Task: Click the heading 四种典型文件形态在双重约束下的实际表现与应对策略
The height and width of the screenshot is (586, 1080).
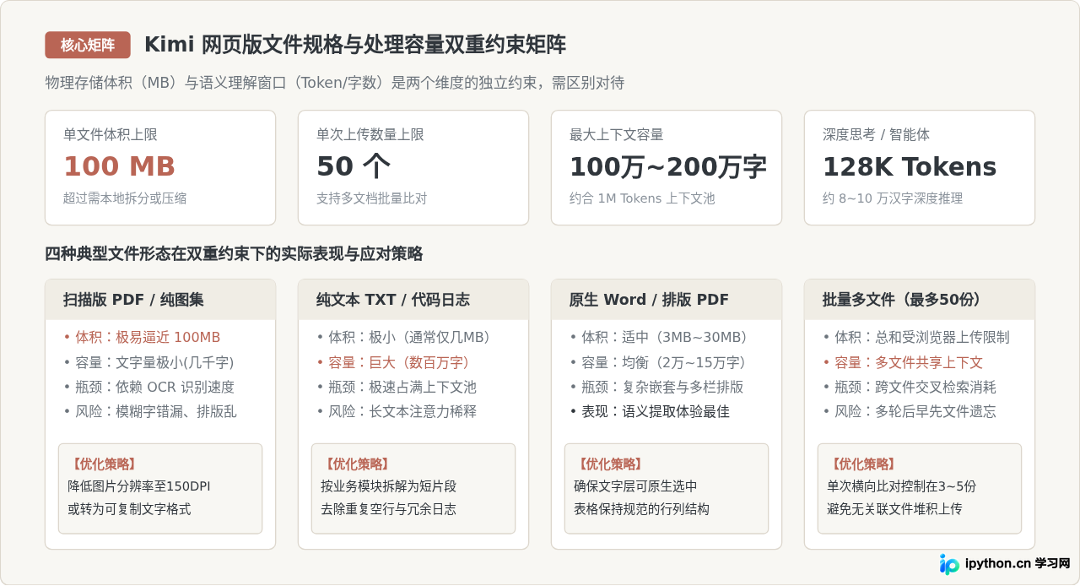Action: [x=234, y=254]
